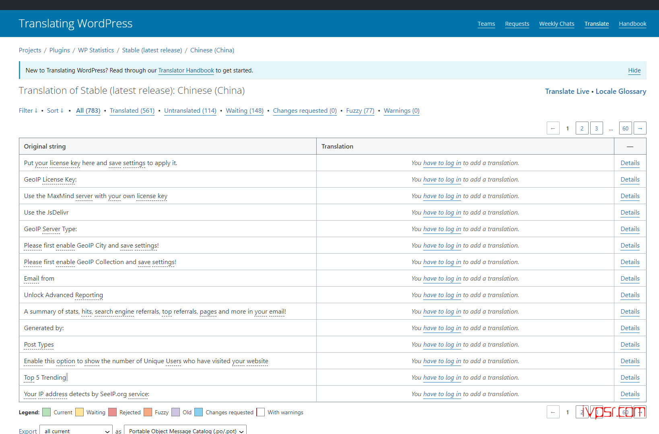The height and width of the screenshot is (434, 659).
Task: Open Translate Live
Action: (x=567, y=91)
